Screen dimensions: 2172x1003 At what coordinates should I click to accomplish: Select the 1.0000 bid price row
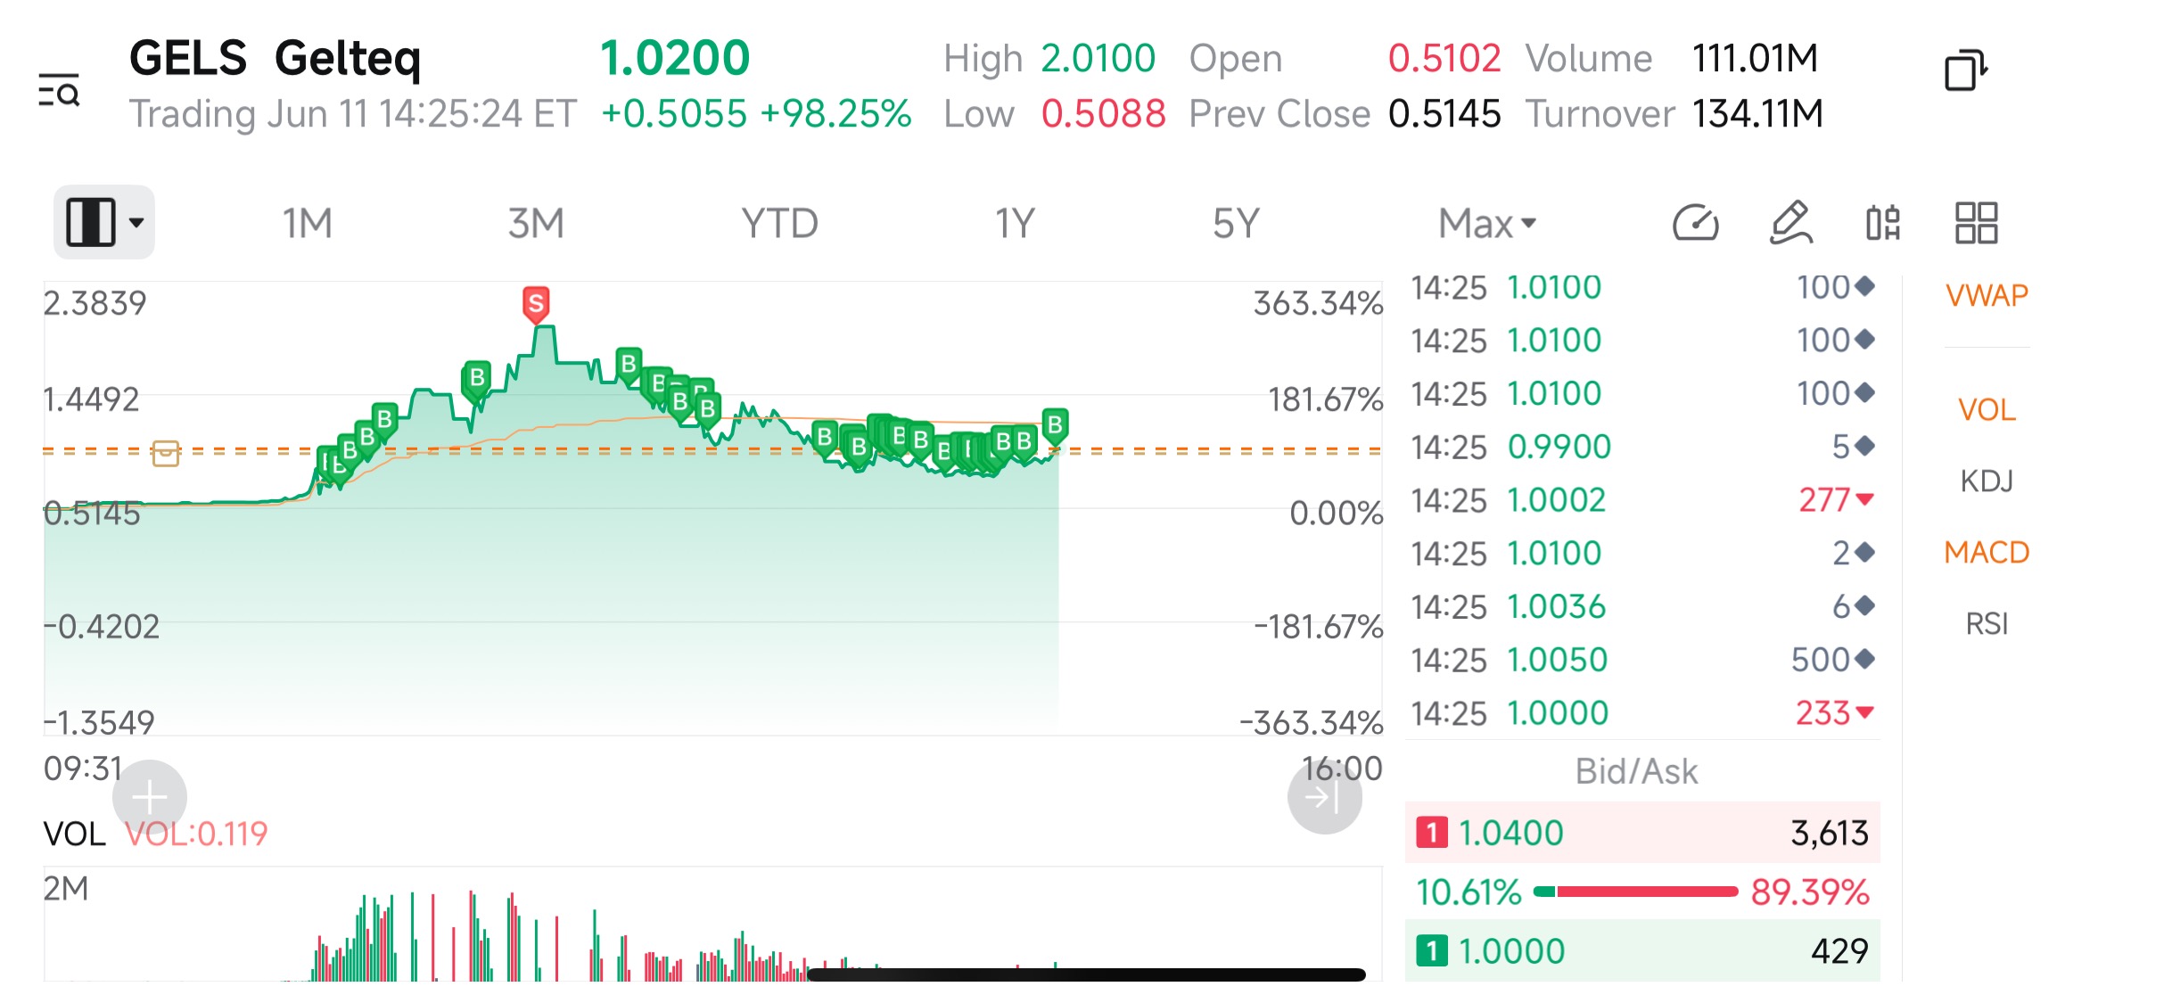coord(1642,950)
